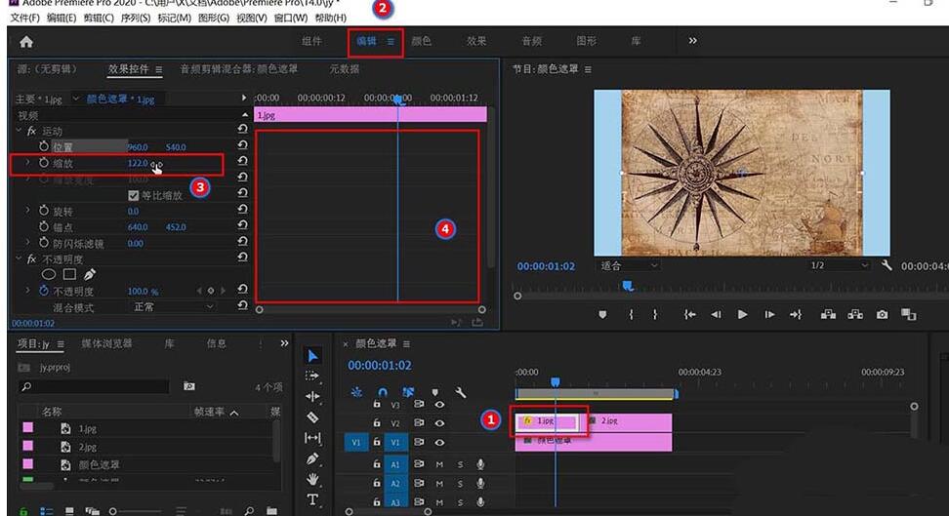Open the Sequence menu
949x516 pixels.
(x=136, y=18)
